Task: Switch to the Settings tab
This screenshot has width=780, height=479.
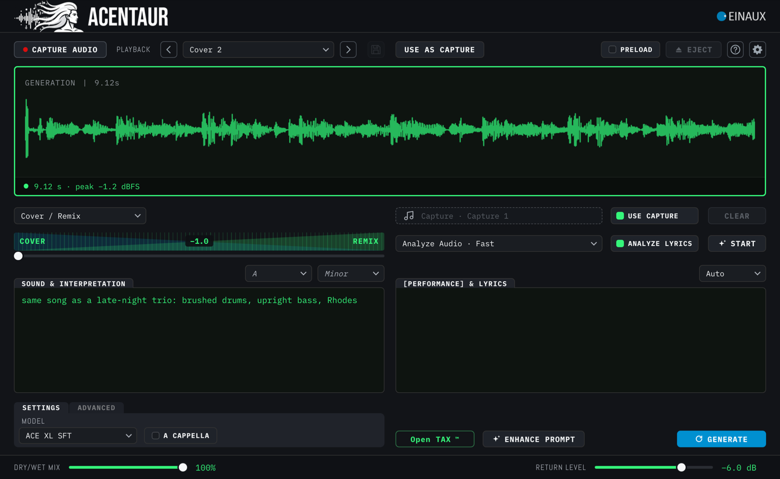Action: (41, 408)
